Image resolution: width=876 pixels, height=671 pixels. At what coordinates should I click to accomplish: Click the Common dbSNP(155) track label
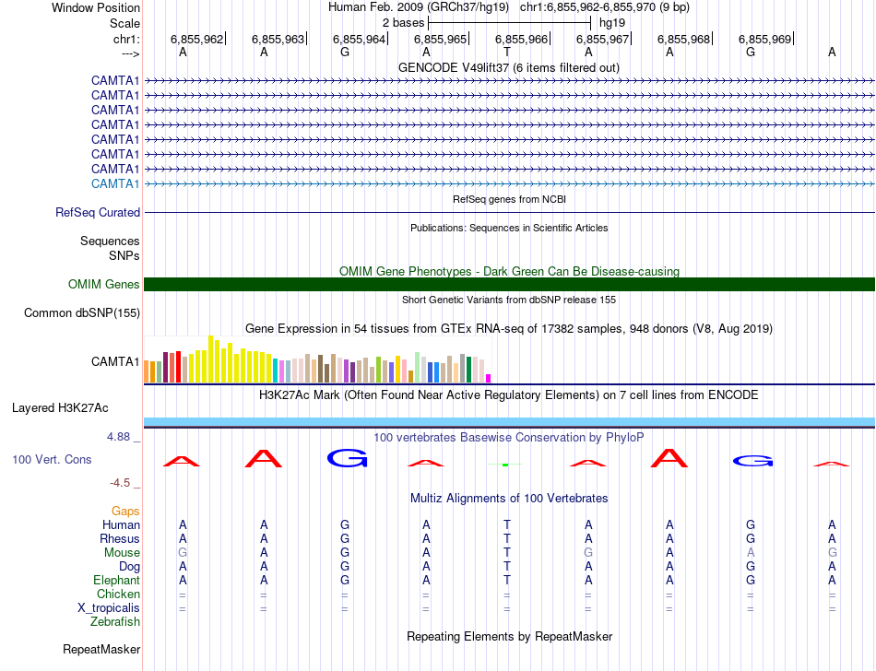(81, 313)
